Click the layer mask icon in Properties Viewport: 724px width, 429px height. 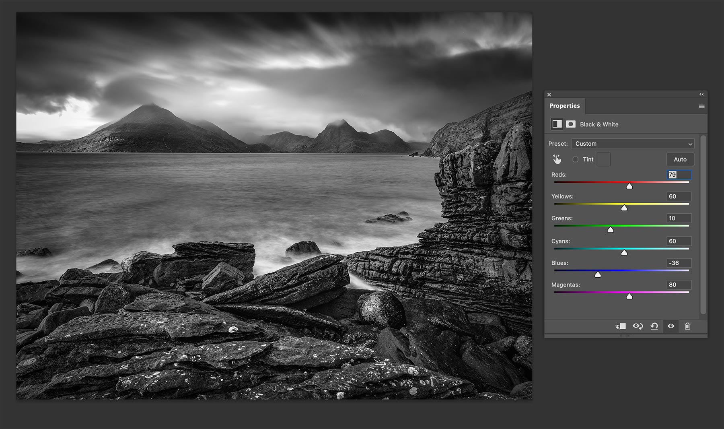coord(570,124)
